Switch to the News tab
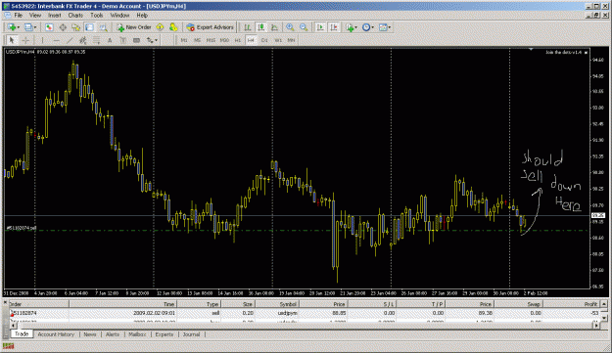The image size is (612, 353). click(90, 334)
